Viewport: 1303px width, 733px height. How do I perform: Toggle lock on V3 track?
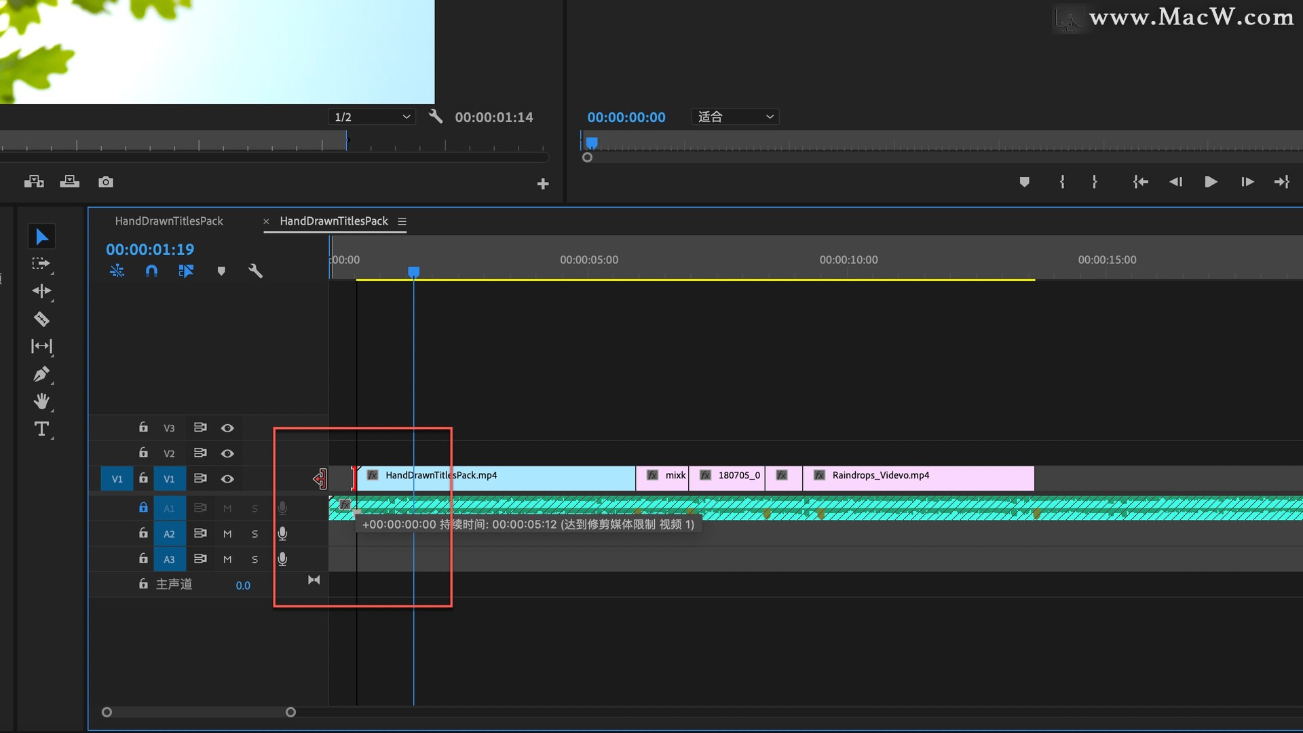[143, 427]
